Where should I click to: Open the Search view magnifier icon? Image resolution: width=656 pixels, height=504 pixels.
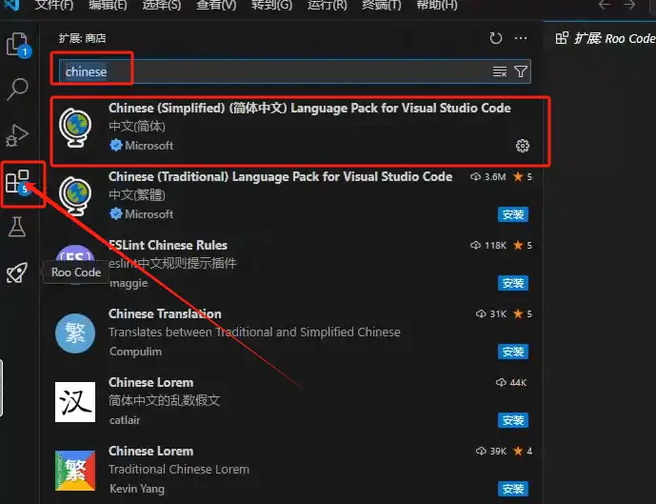18,90
